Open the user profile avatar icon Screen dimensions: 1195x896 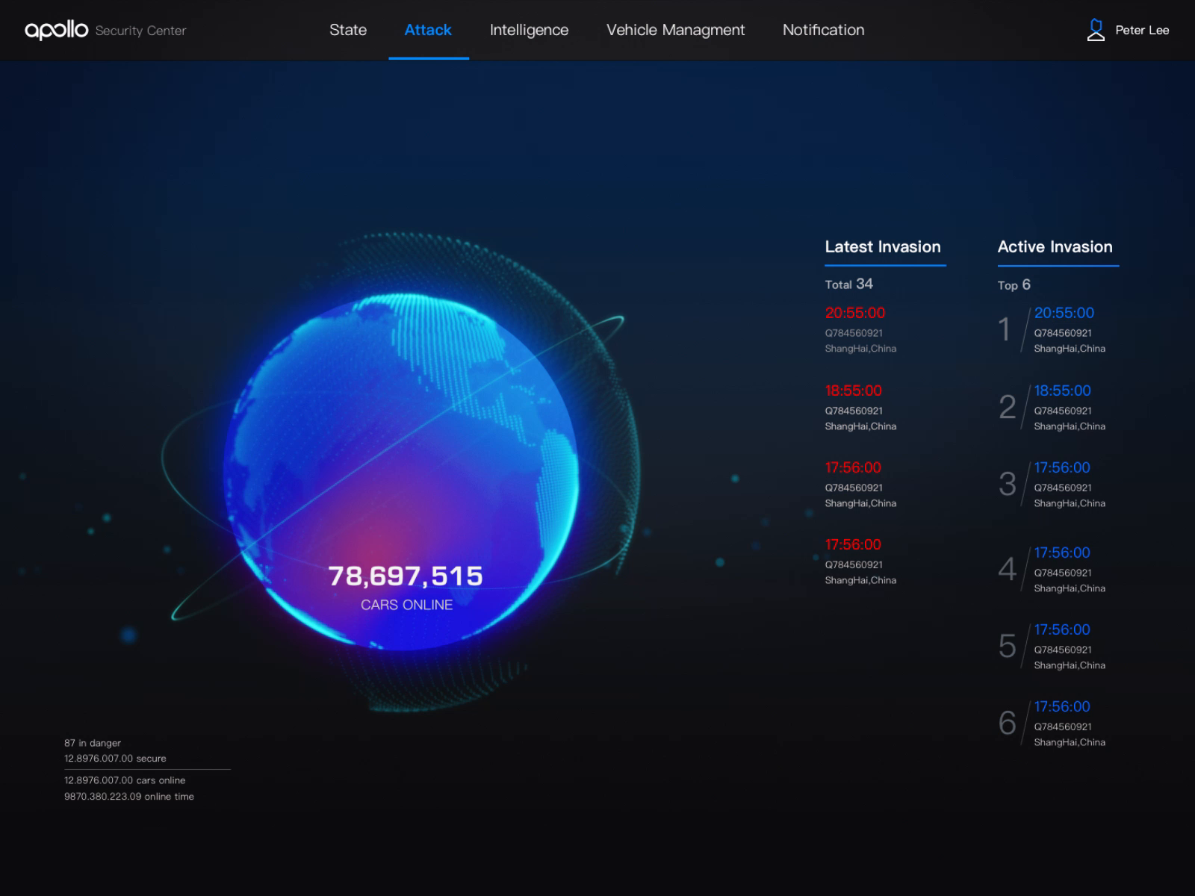[x=1096, y=30]
